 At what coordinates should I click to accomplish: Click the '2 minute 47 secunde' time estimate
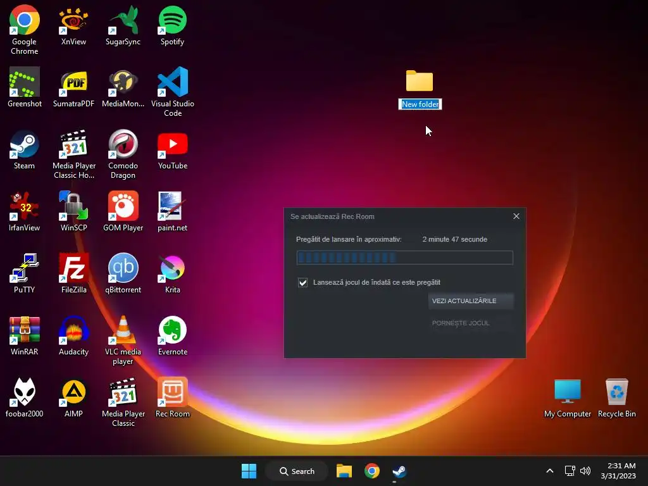(454, 239)
